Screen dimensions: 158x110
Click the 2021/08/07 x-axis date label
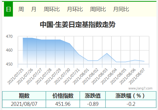click(x=137, y=77)
